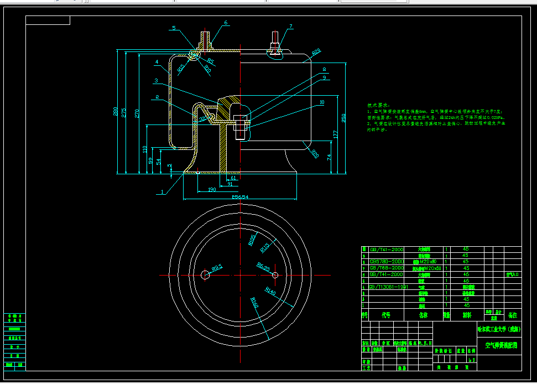
Task: Select the 270 vertical dimension text
Action: (137, 113)
